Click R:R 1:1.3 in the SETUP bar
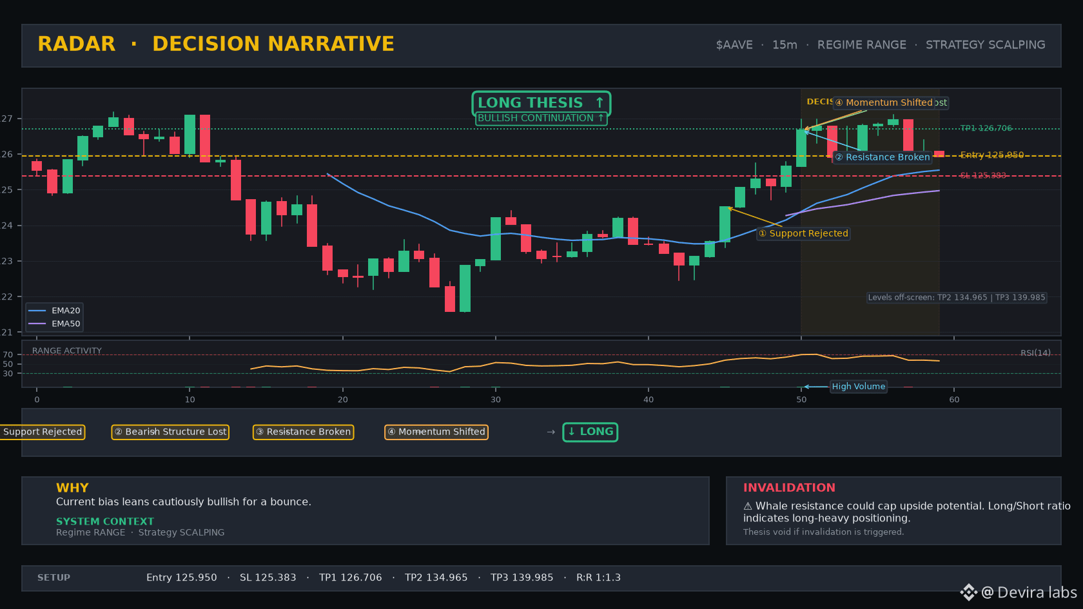 point(598,578)
